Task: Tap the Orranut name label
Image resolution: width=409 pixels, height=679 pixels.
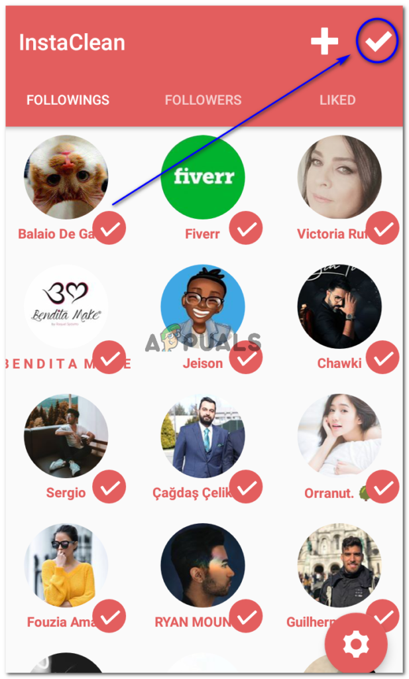Action: (329, 493)
